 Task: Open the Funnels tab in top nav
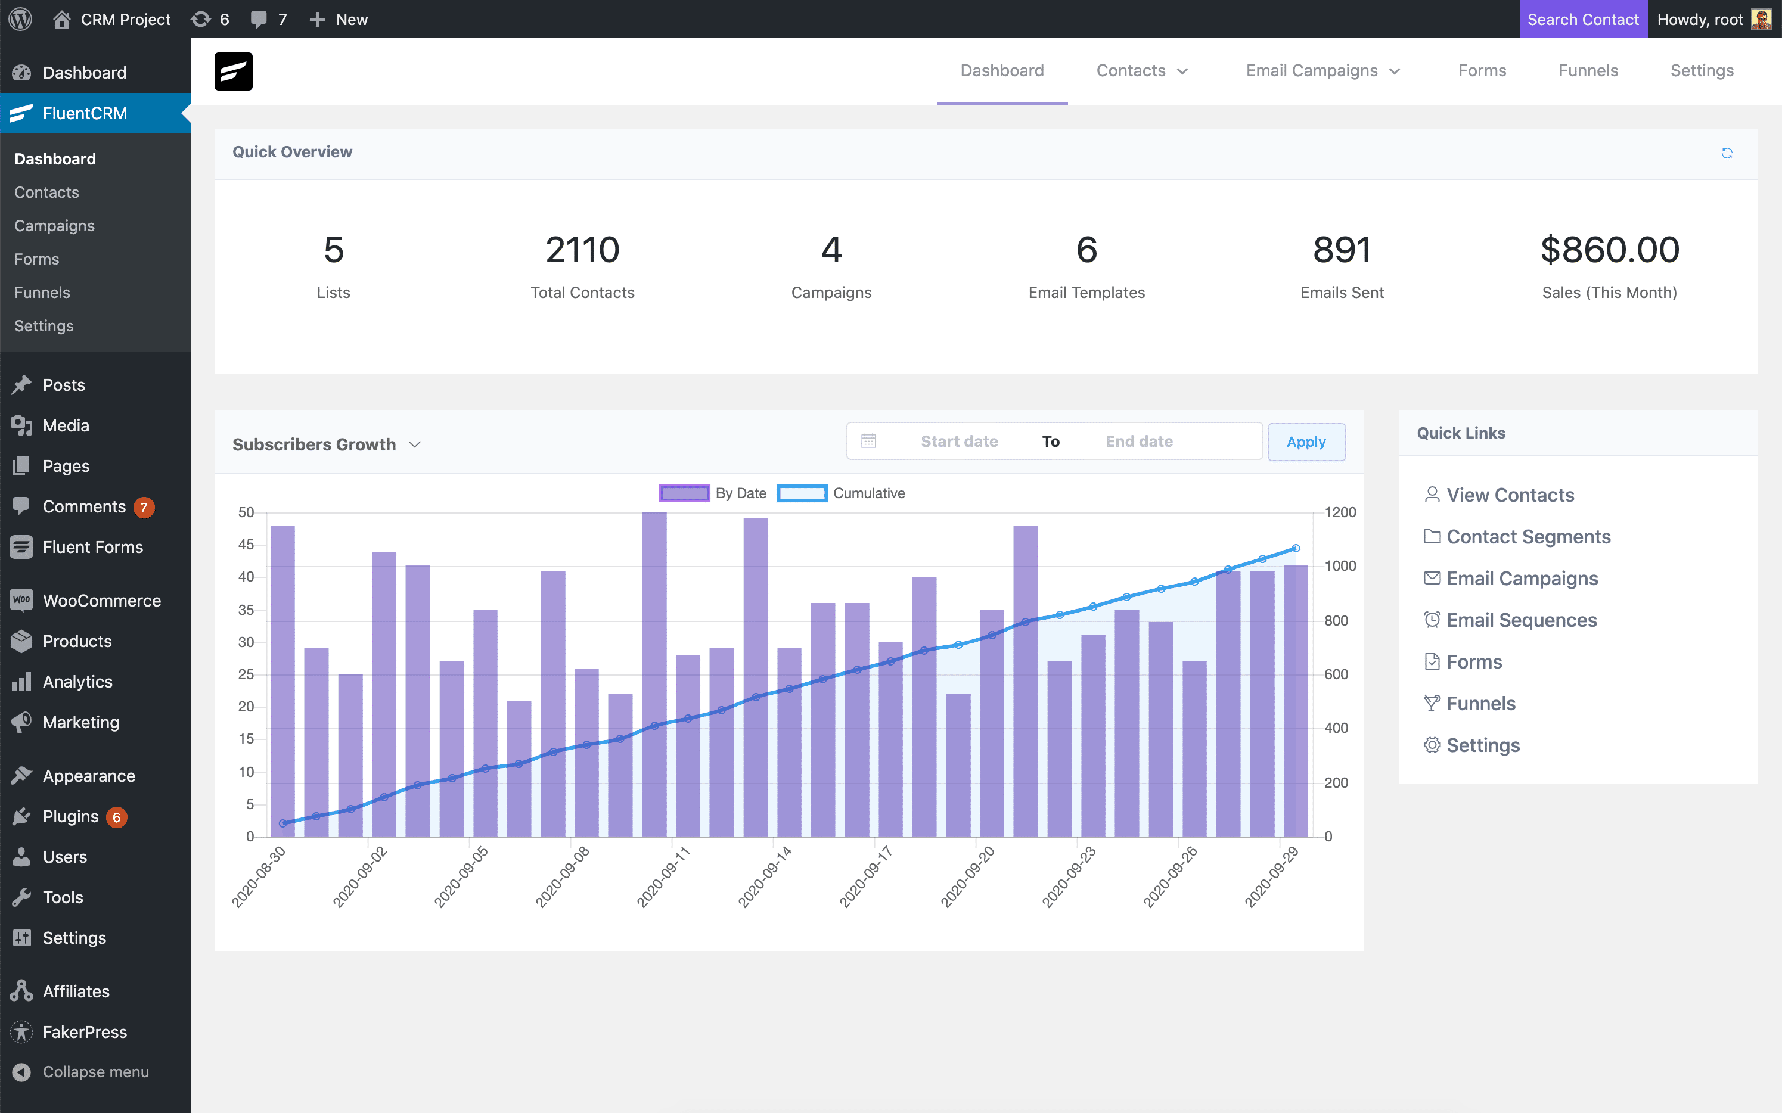pos(1588,71)
